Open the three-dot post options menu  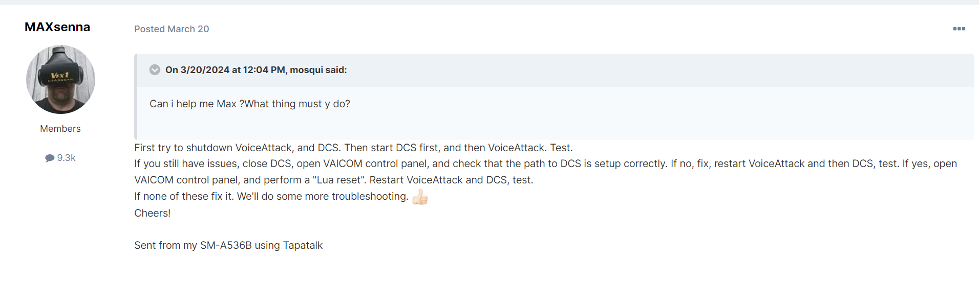(x=959, y=29)
